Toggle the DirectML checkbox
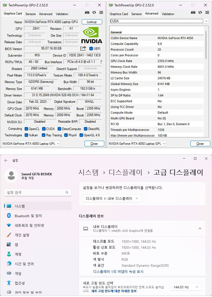The width and height of the screenshot is (212, 297). click(86, 129)
